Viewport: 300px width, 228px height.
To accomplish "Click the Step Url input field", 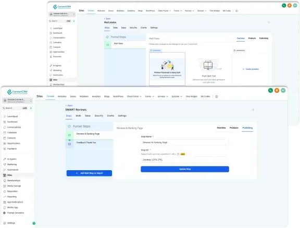I will coord(185,160).
